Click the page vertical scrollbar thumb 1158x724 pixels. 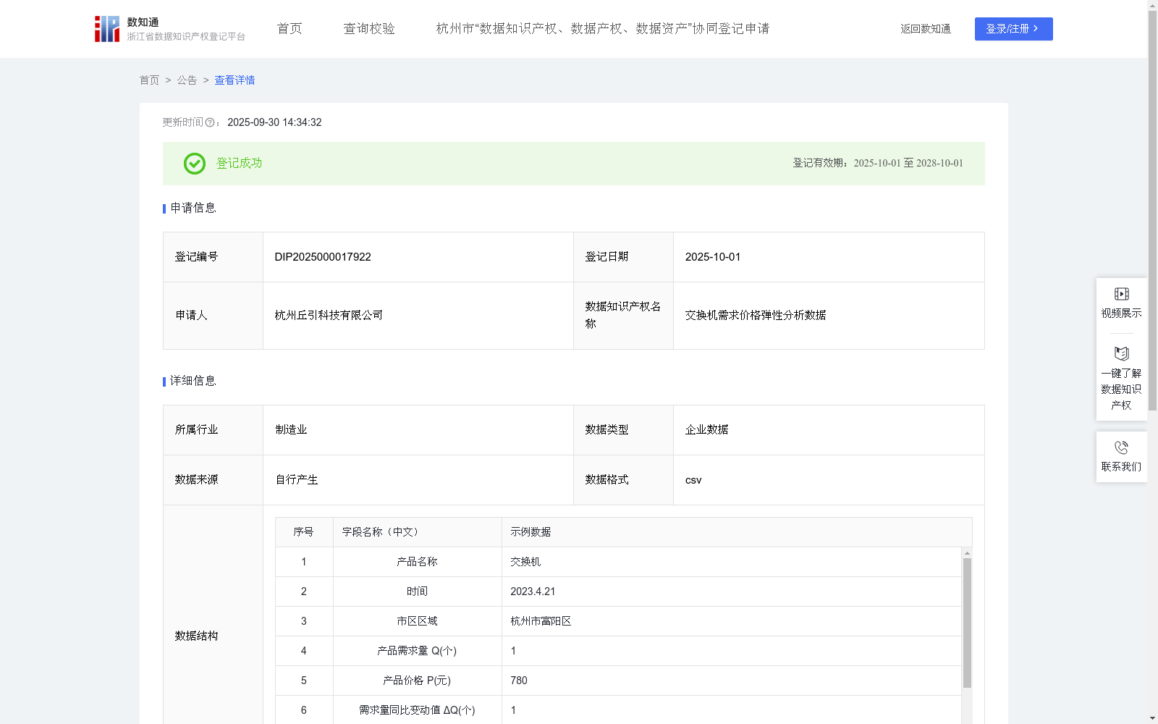pos(1152,210)
